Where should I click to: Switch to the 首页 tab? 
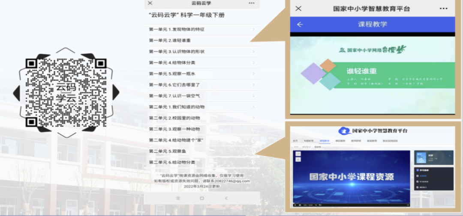coord(295,141)
